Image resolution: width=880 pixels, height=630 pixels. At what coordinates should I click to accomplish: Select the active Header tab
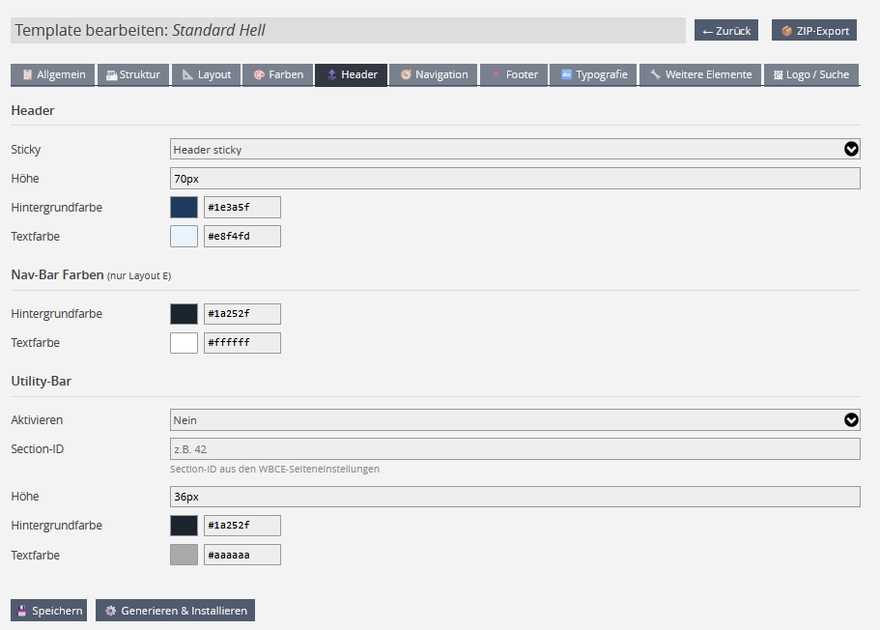pos(352,74)
